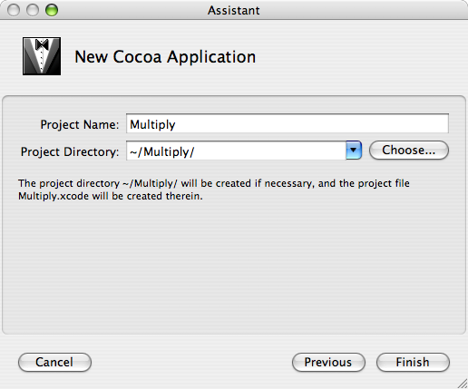Finish creating the Multiply project

click(x=413, y=362)
